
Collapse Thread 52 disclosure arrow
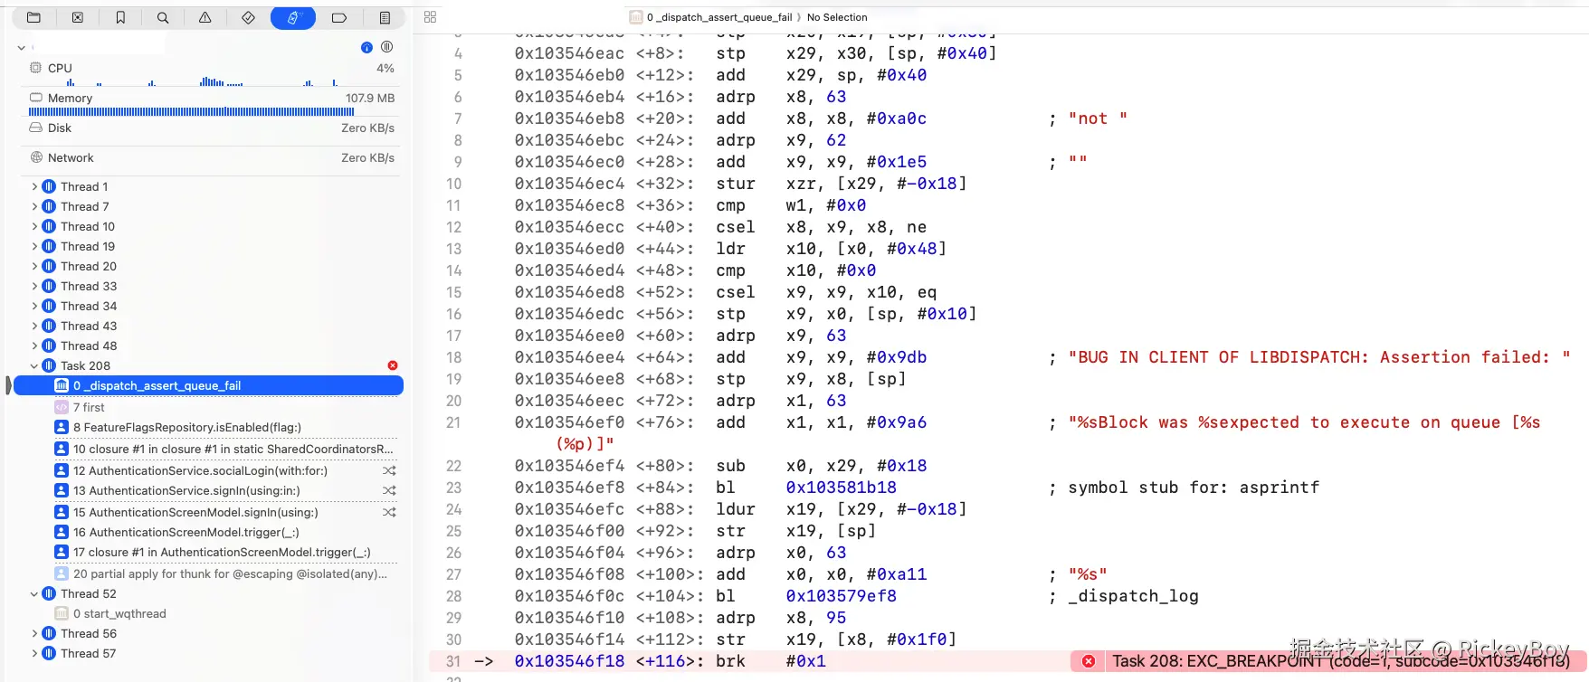coord(34,593)
